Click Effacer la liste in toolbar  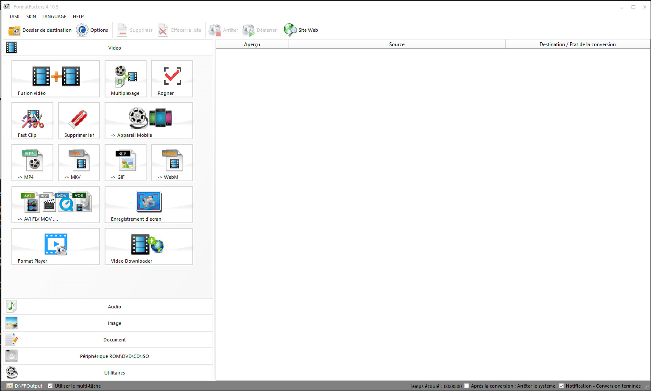tap(180, 30)
